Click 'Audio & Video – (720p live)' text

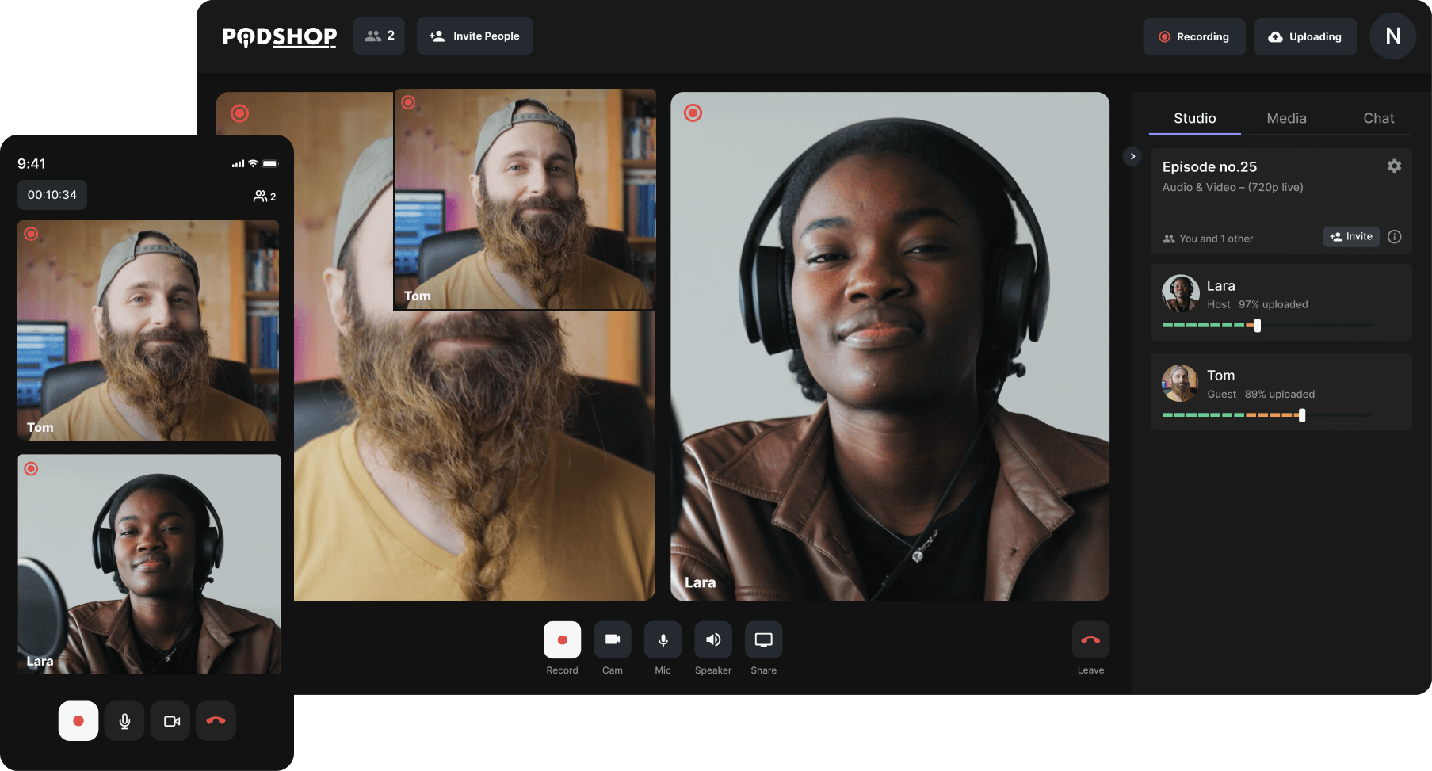click(x=1232, y=187)
